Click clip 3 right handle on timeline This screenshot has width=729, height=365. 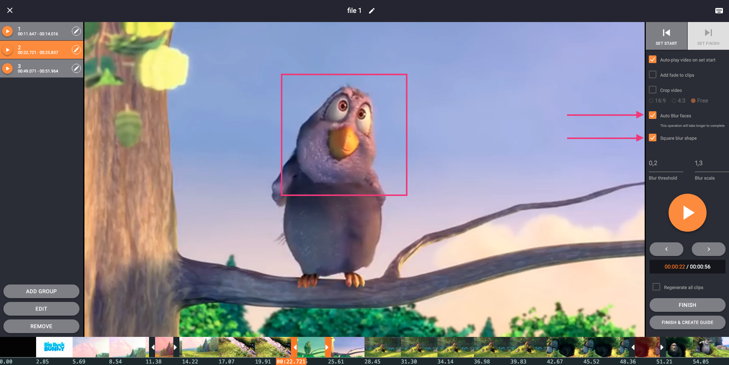click(662, 347)
